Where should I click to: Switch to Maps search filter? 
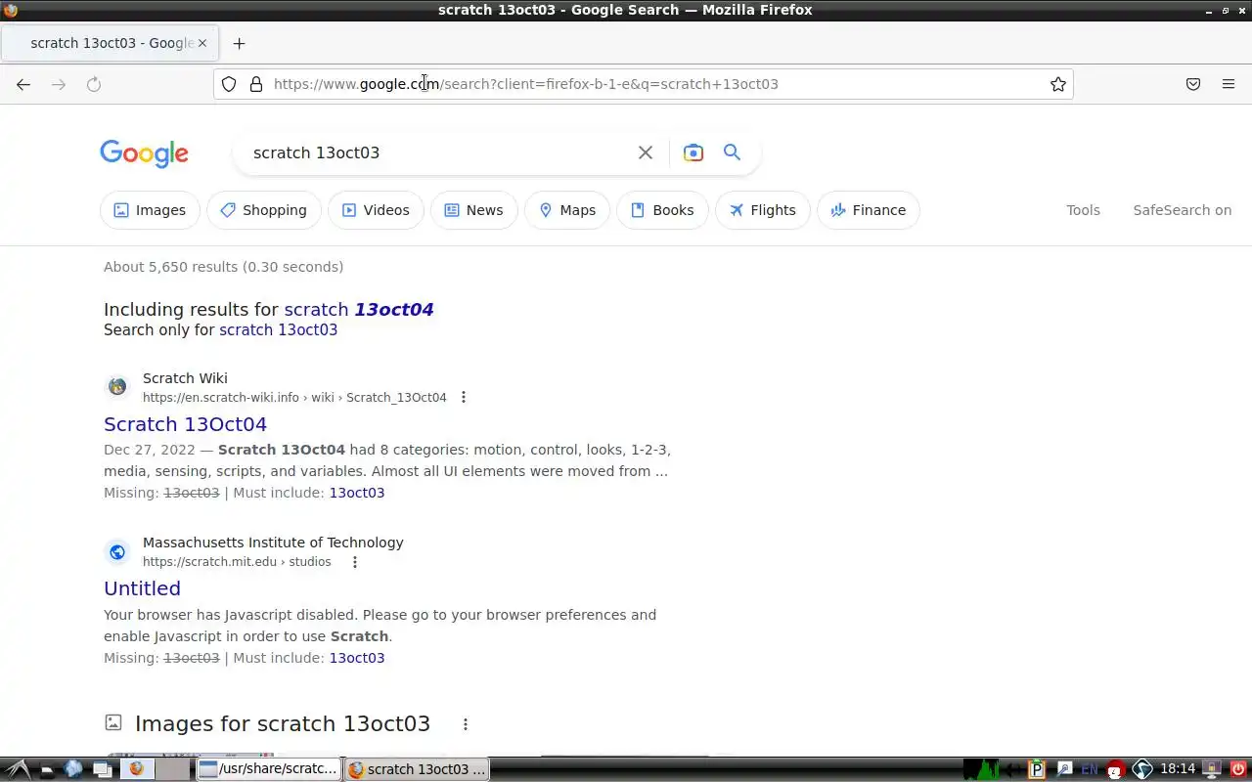(567, 210)
